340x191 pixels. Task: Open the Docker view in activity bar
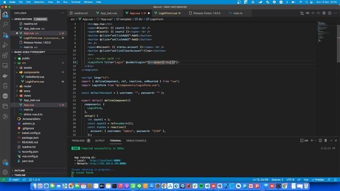(5, 75)
